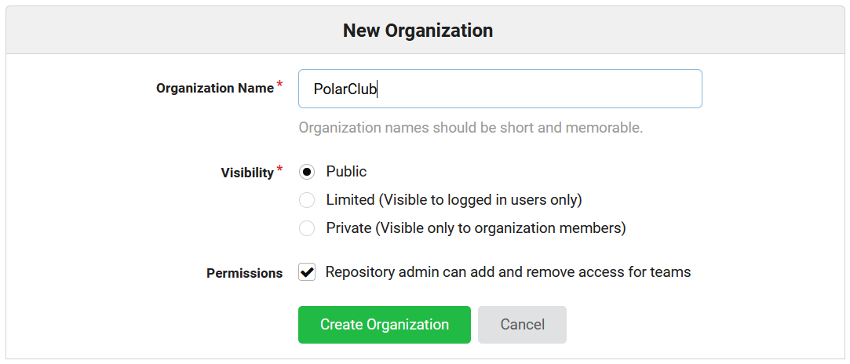Select the Public visibility radio button
Image resolution: width=850 pixels, height=364 pixels.
(x=307, y=173)
